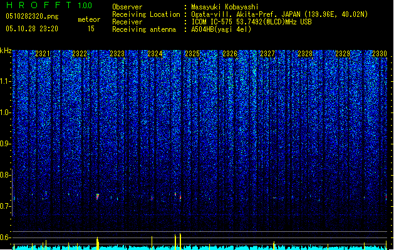Click the Observer field label
The height and width of the screenshot is (250, 394).
click(x=127, y=7)
